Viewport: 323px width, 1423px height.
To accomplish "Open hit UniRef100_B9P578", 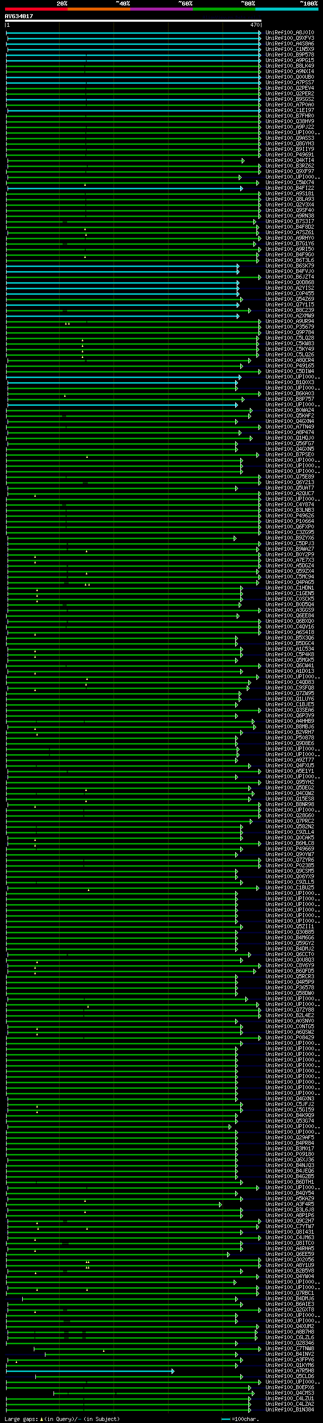I will tap(290, 55).
